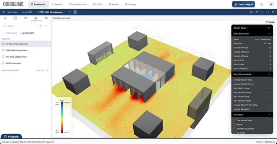
Task: Close the Action Panel
Action: pos(269,28)
